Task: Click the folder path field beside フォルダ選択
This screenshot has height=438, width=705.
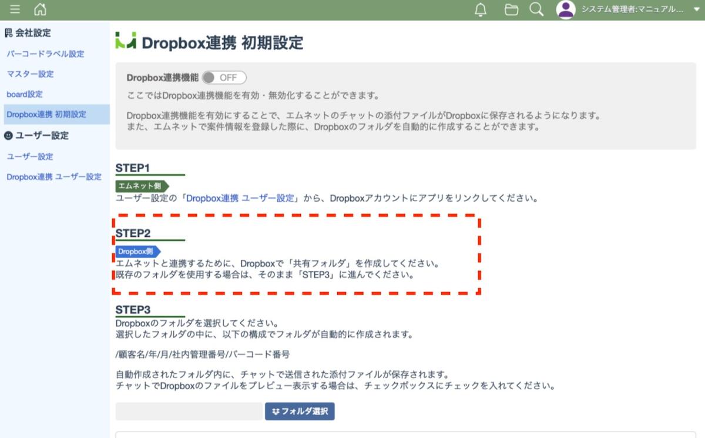Action: (x=189, y=412)
